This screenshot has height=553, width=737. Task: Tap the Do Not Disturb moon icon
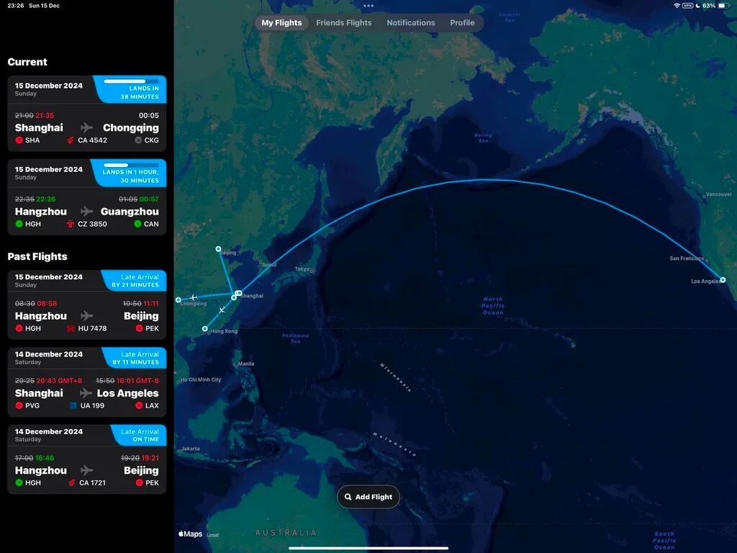pyautogui.click(x=698, y=6)
